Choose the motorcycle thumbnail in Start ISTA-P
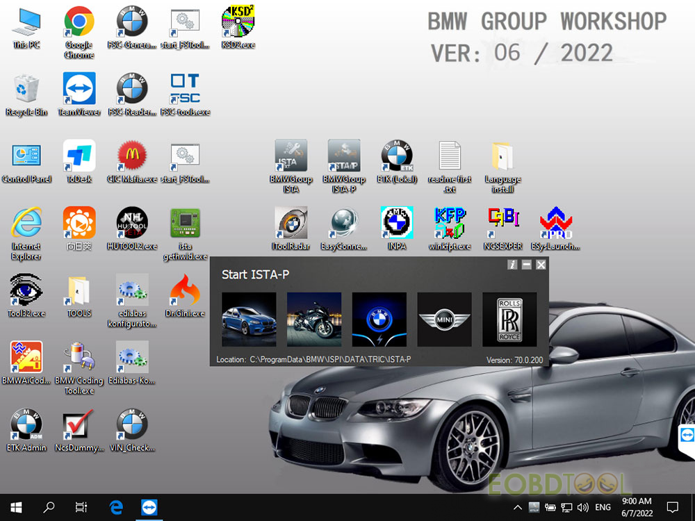 314,319
